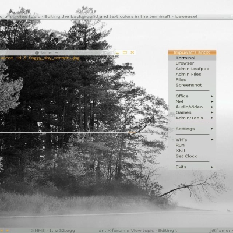233x233 pixels.
Task: Expand the Games submenu
Action: (x=192, y=112)
